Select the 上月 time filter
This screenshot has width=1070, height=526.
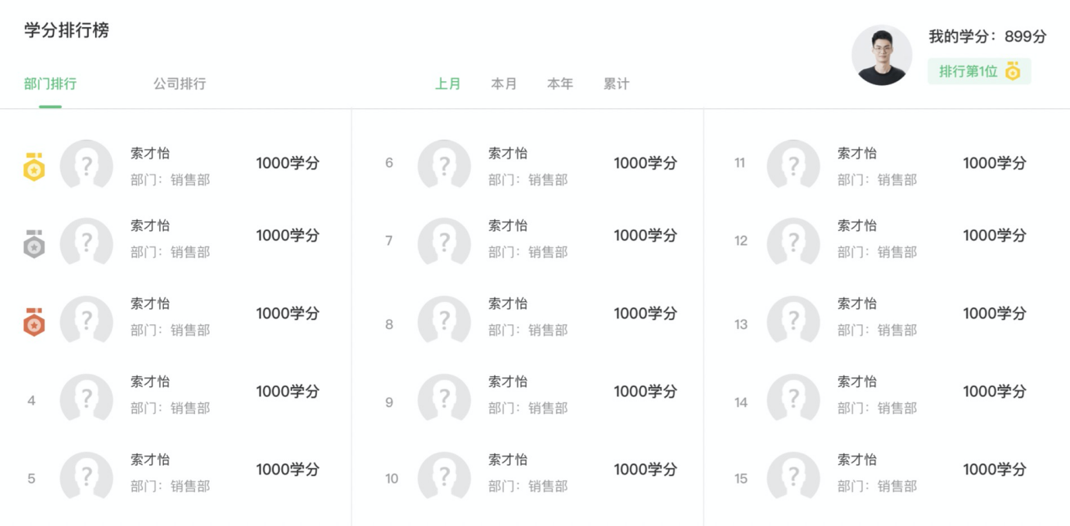448,83
